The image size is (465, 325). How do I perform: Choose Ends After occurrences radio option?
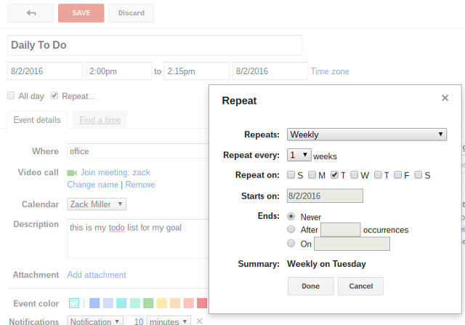coord(291,230)
